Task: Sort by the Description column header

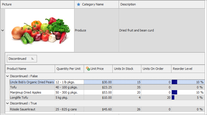Action: [162, 5]
